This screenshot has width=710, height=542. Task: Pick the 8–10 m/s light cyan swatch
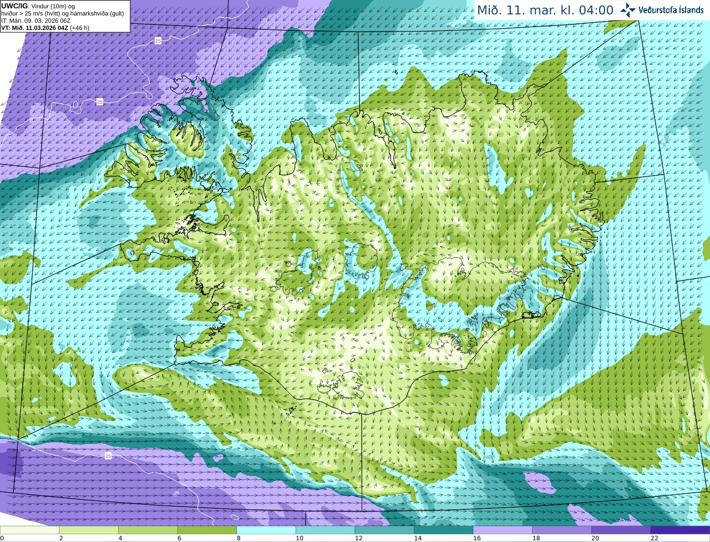[266, 530]
